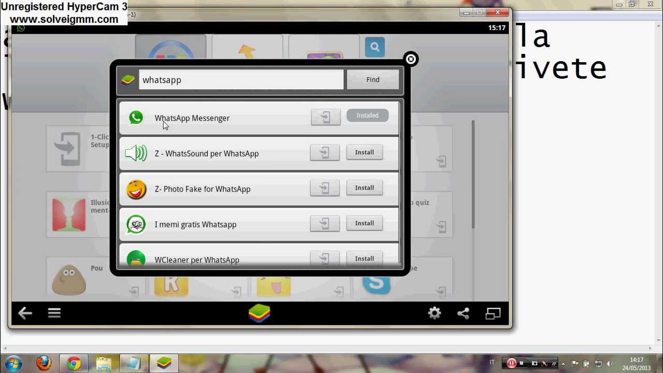Click the BlueStacks logo beside the search field
663x373 pixels.
pos(128,80)
